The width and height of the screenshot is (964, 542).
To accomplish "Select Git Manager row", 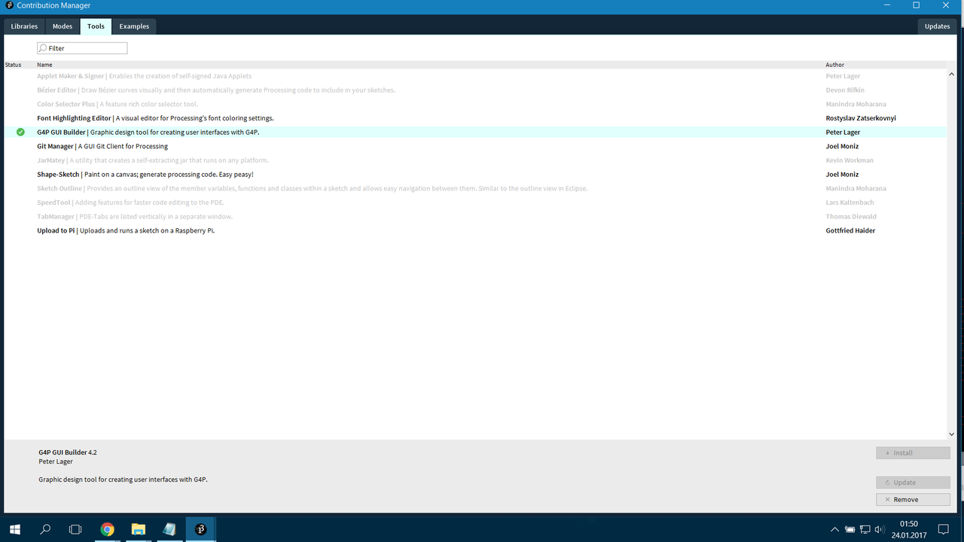I will (475, 146).
